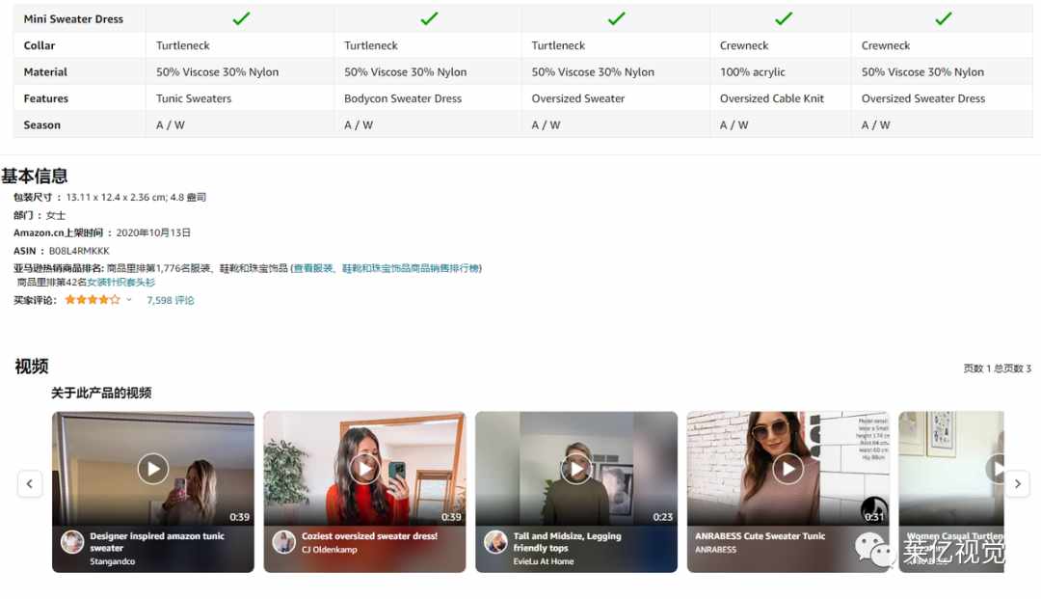Click the 2020年10月13日 listing date
This screenshot has width=1041, height=599.
tap(153, 233)
